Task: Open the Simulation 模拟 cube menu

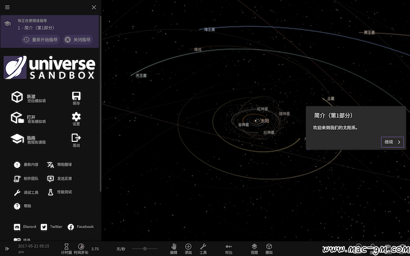Action: (269, 249)
